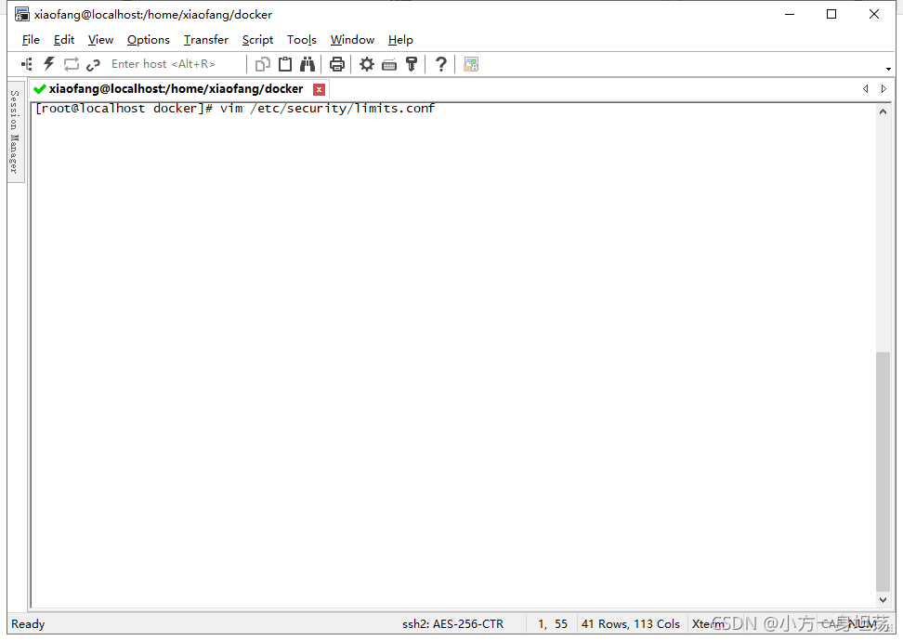Maximize the SecureCRT window
903x641 pixels.
[831, 14]
